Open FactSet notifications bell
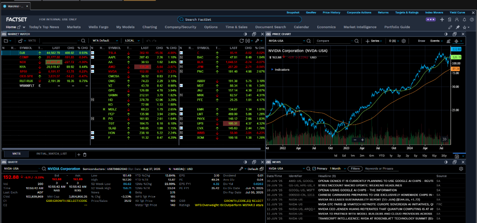The height and width of the screenshot is (223, 477). point(464,19)
